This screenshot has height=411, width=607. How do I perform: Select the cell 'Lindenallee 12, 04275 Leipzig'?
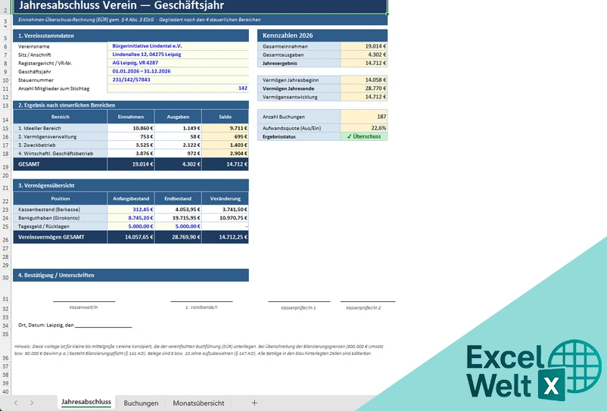click(178, 54)
